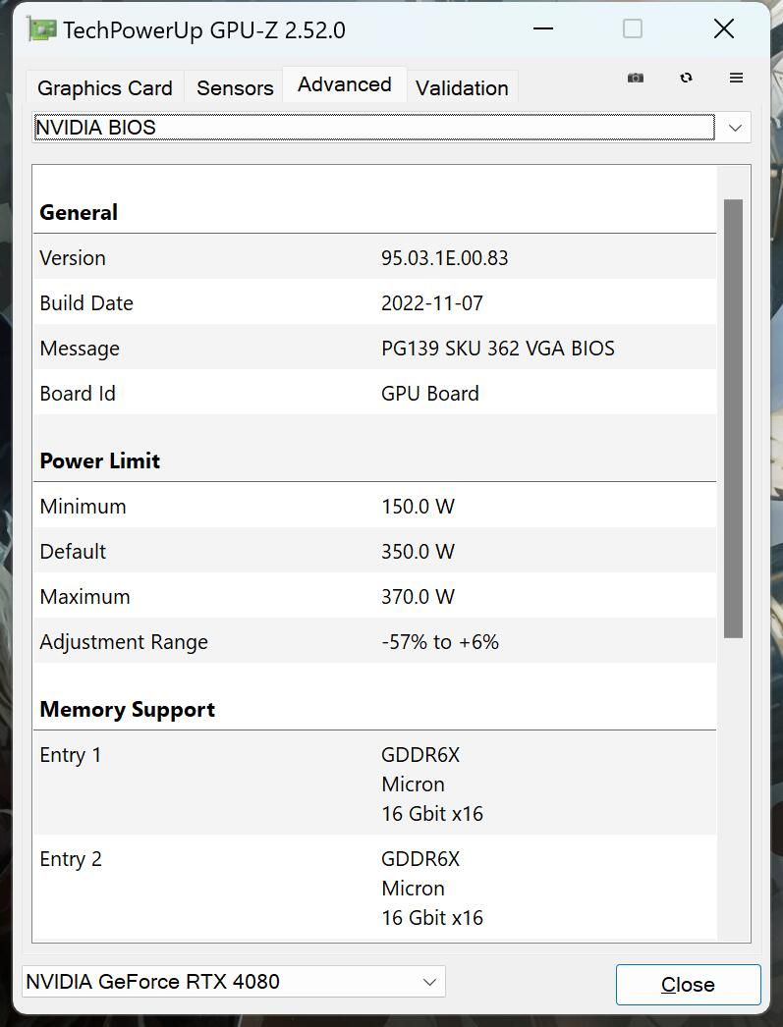Viewport: 783px width, 1027px height.
Task: Switch to the Graphics Card tab
Action: click(x=104, y=87)
